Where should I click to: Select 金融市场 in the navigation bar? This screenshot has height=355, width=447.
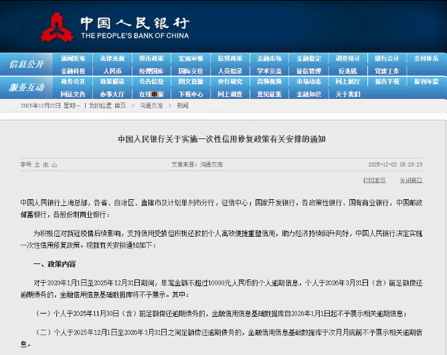pyautogui.click(x=269, y=58)
